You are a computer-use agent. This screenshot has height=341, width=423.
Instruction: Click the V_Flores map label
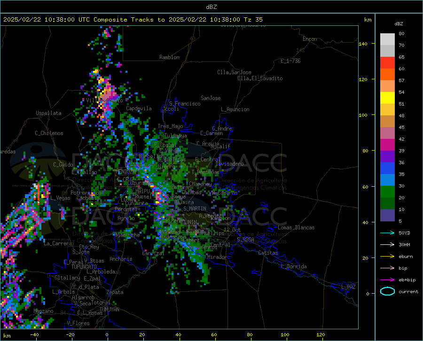(78, 323)
